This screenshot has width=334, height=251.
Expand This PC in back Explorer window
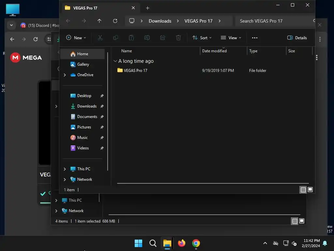pos(56,200)
